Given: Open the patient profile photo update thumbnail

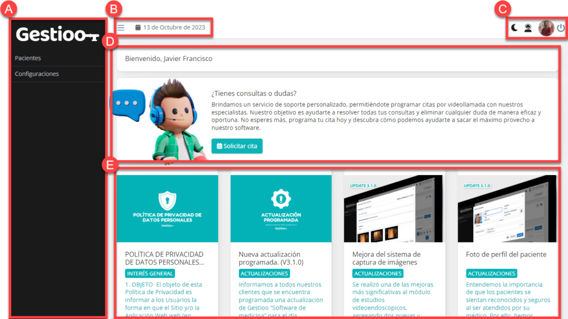Looking at the screenshot, I should [x=508, y=209].
